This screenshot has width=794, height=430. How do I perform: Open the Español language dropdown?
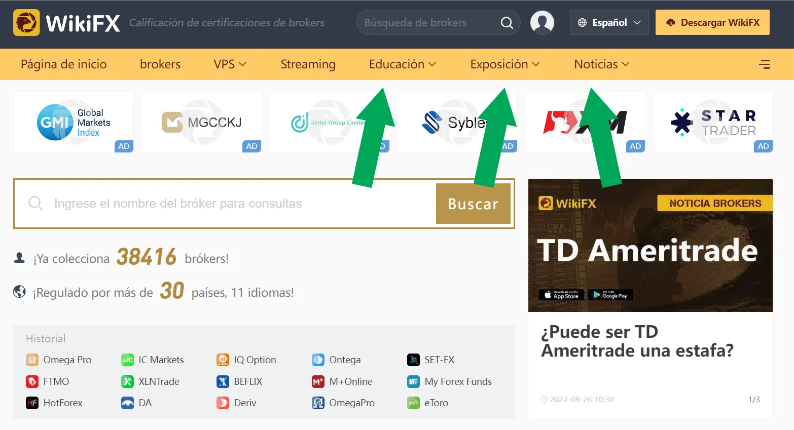(x=609, y=23)
